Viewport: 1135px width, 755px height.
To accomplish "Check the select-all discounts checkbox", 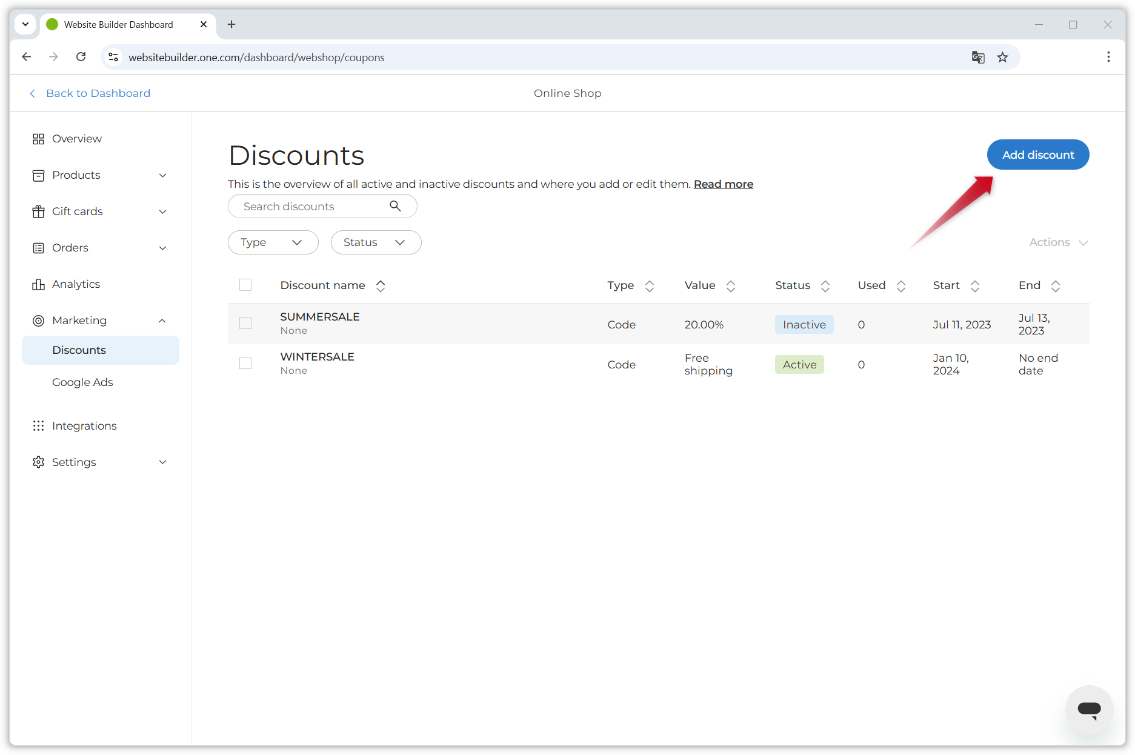I will pyautogui.click(x=245, y=285).
